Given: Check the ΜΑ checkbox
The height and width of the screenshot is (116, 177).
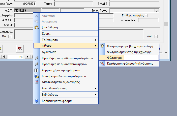Looking at the screenshot, I should click(x=10, y=37).
